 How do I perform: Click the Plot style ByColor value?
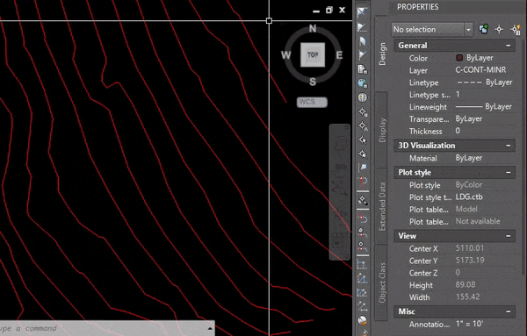point(469,184)
